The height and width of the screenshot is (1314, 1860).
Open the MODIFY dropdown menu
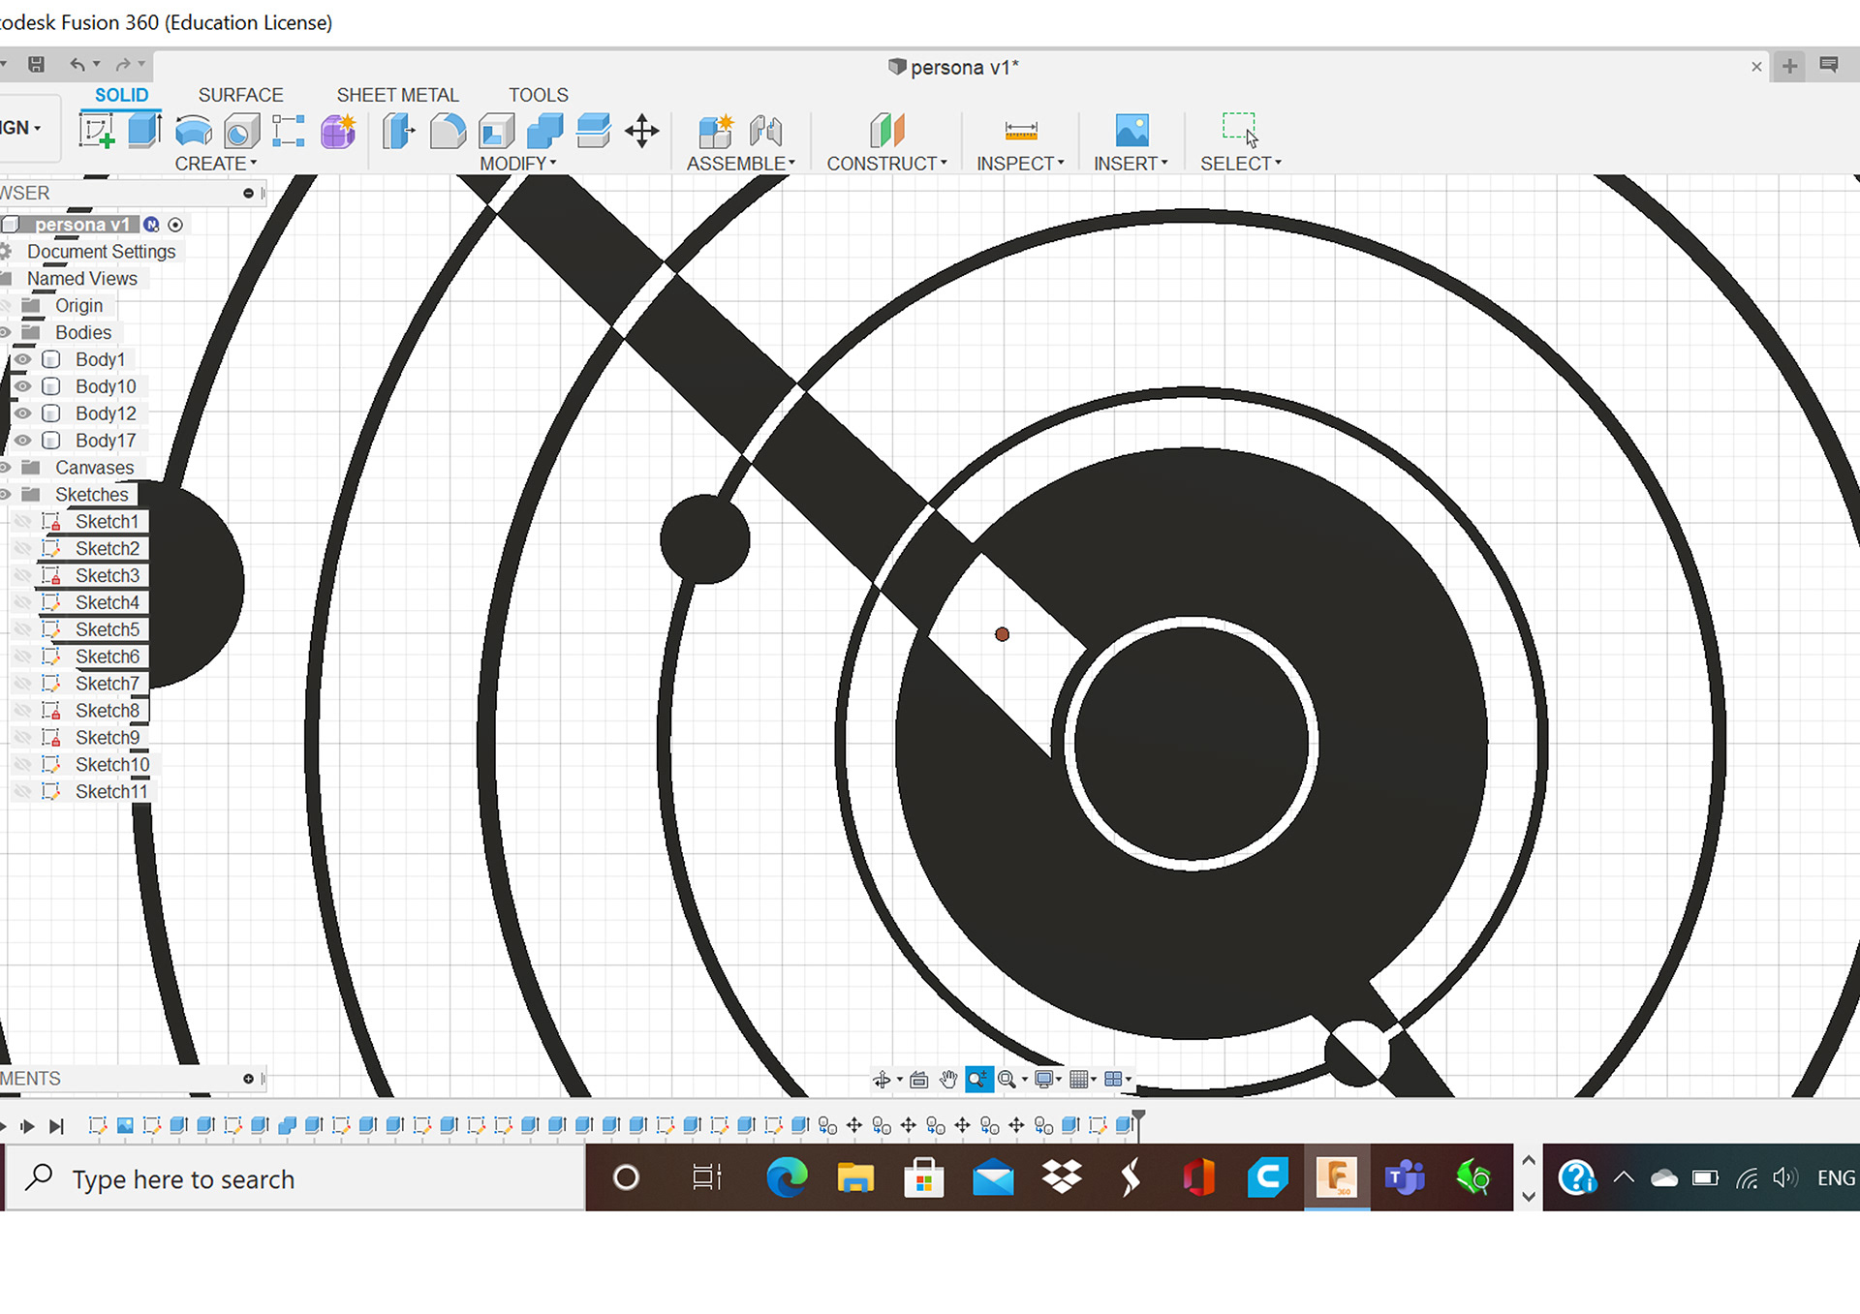coord(518,164)
